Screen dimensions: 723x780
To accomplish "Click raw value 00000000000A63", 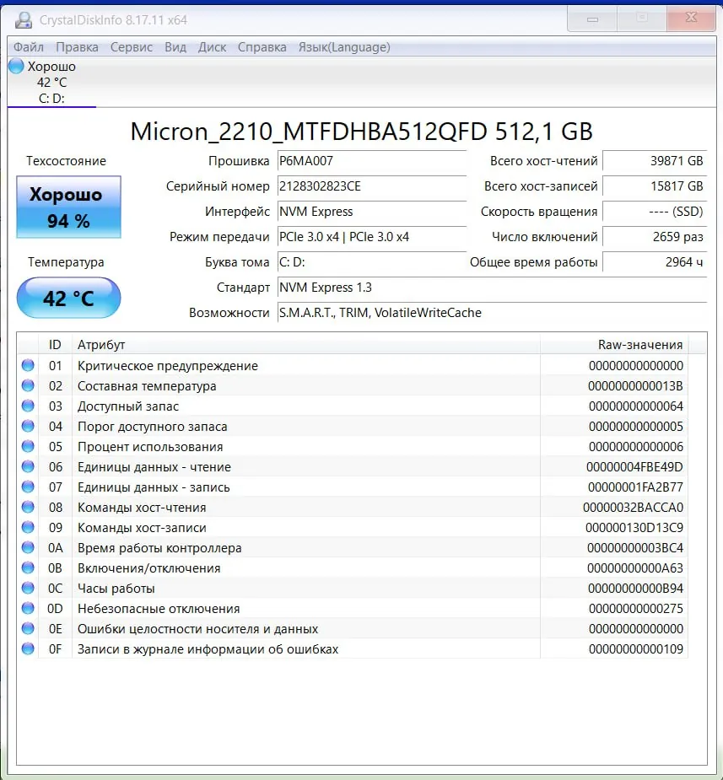I will tap(635, 568).
